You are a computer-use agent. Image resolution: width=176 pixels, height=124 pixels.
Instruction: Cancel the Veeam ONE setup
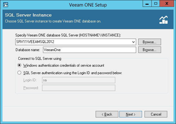156,114
